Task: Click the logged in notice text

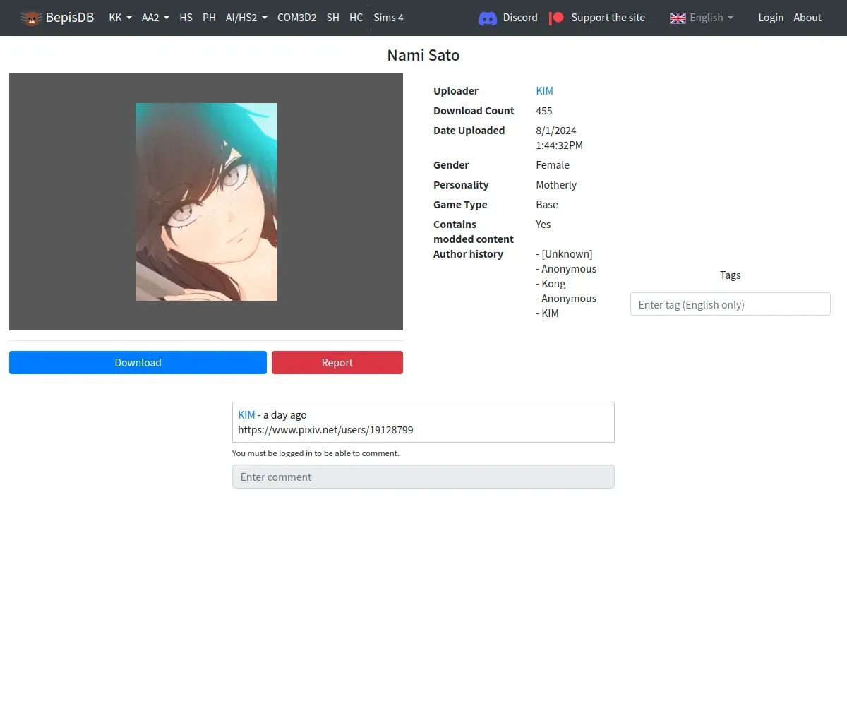Action: click(316, 453)
